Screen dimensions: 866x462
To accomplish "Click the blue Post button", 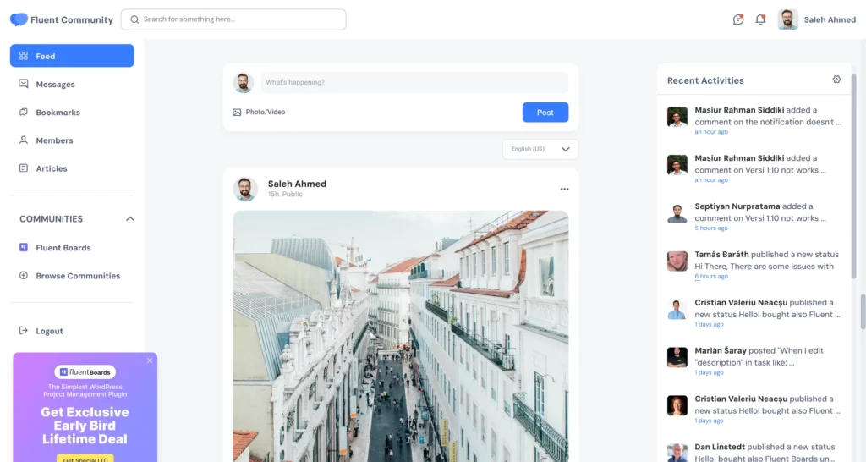I will click(545, 113).
